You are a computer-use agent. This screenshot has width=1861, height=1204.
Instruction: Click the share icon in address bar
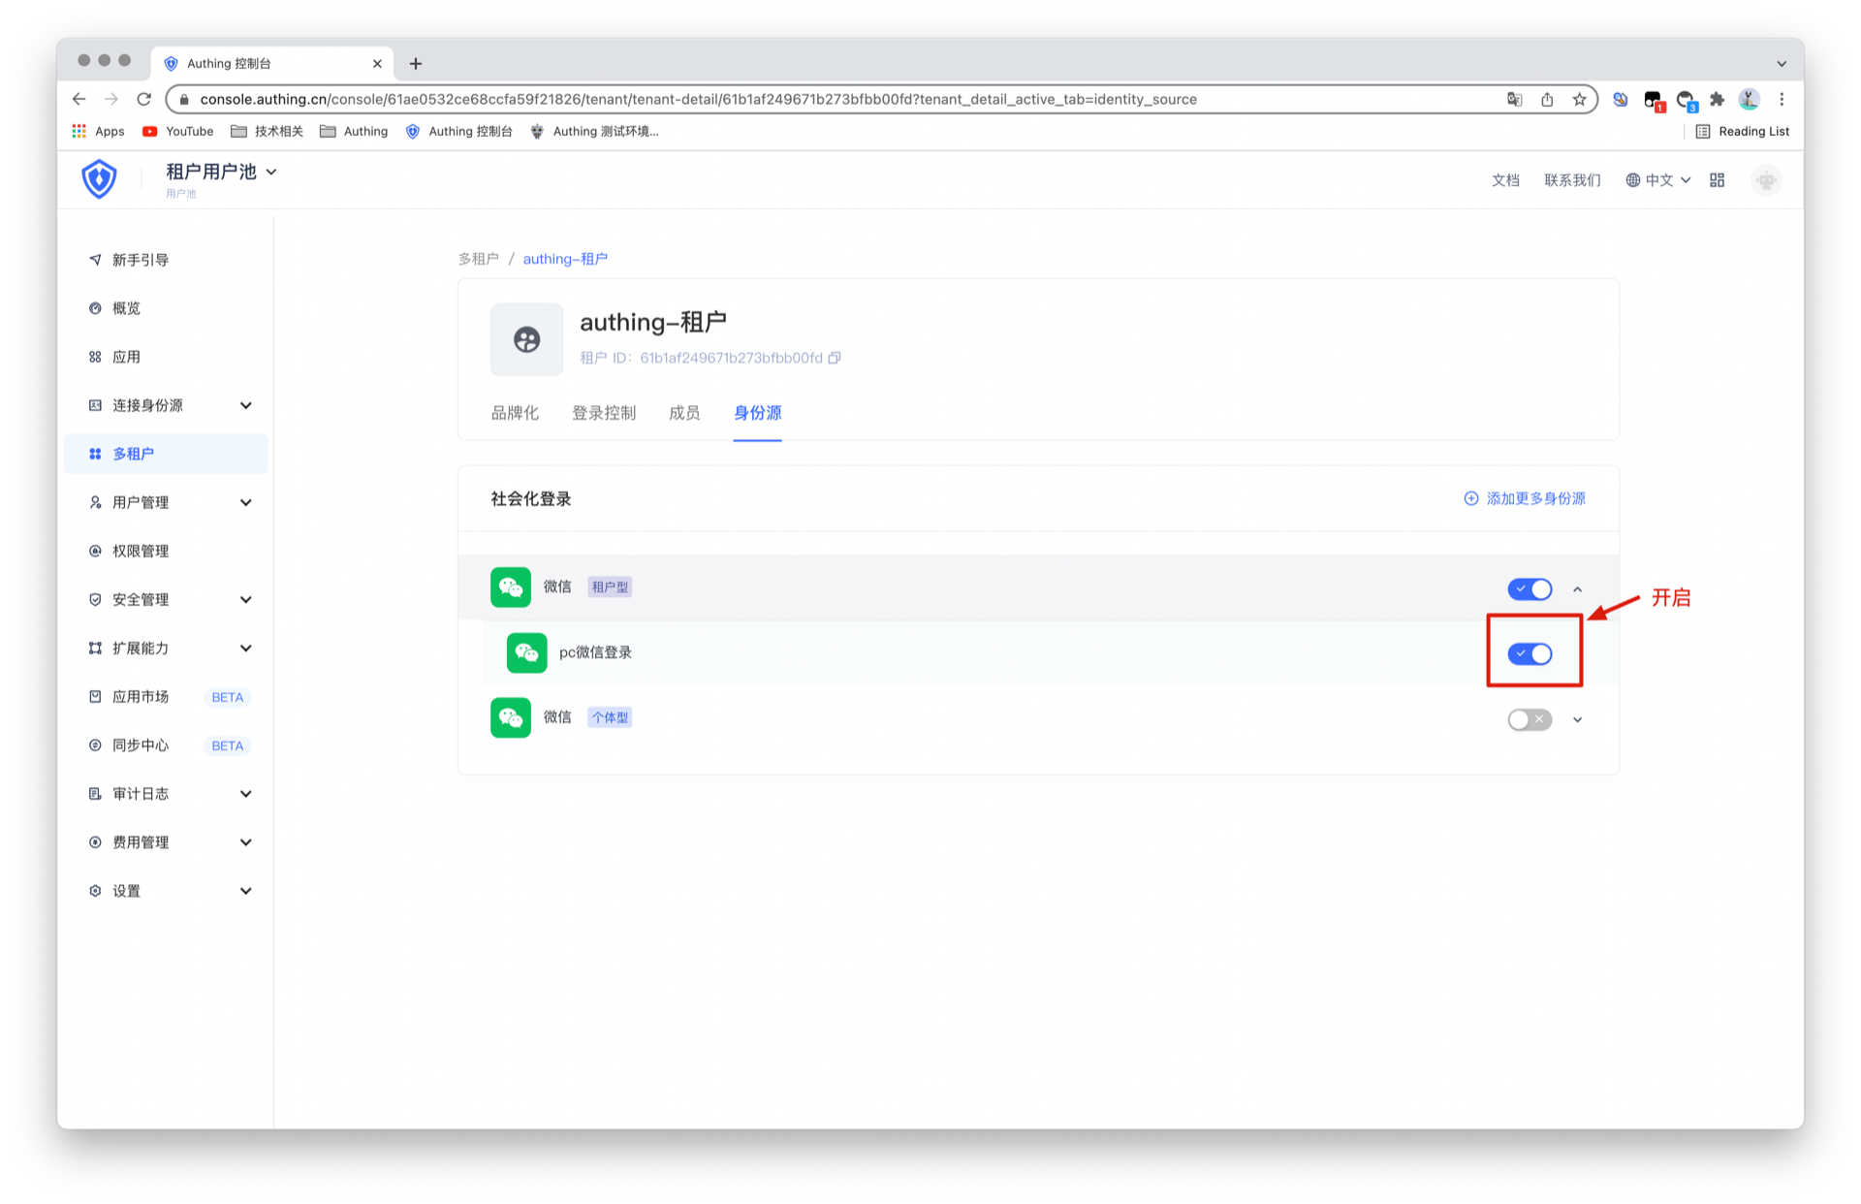[1547, 99]
